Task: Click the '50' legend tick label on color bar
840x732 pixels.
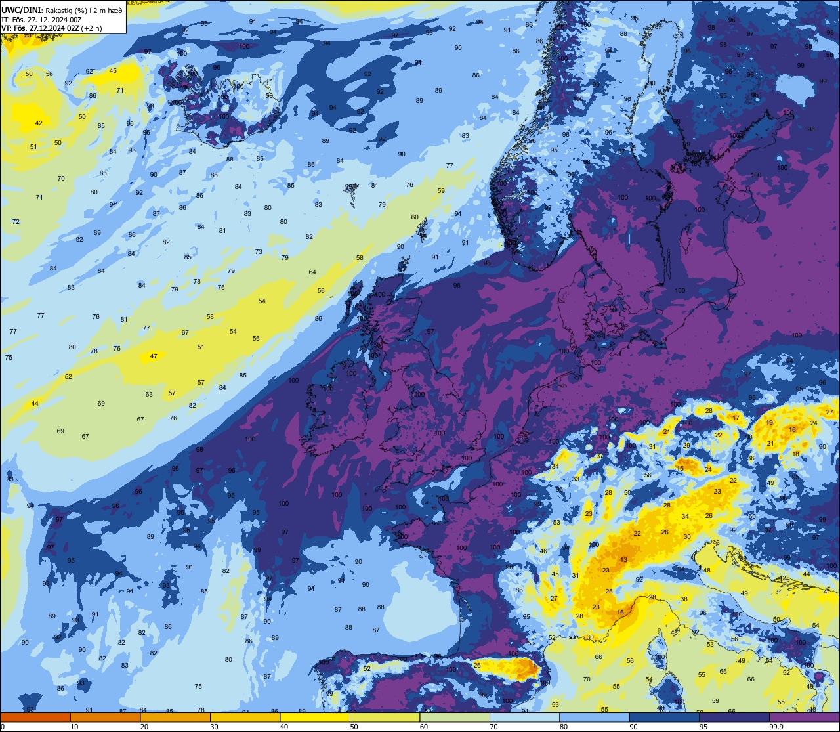Action: [x=354, y=727]
